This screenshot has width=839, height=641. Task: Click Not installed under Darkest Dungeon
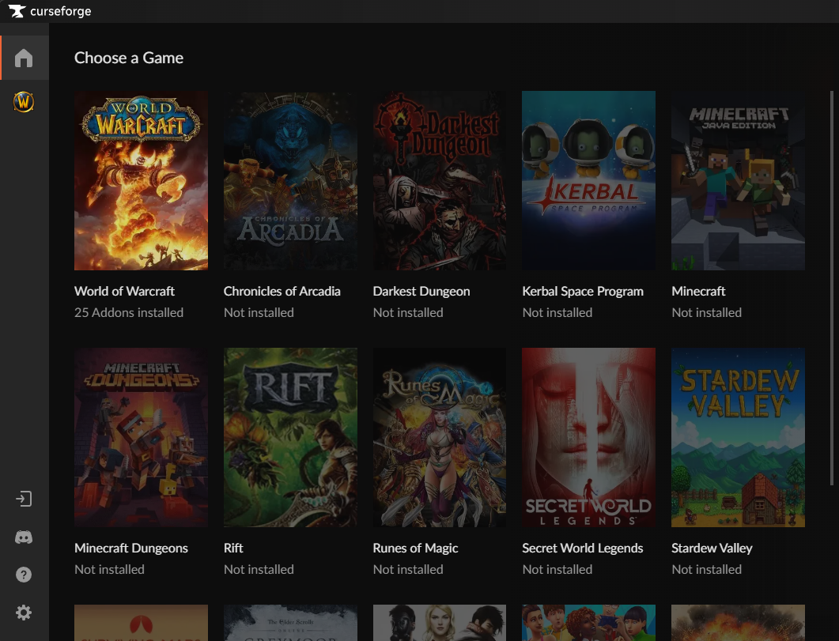(x=408, y=313)
